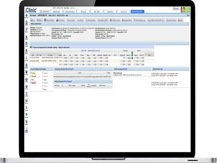The image size is (217, 163).
Task: Switch to the Billing List tab
Action: 84,12
